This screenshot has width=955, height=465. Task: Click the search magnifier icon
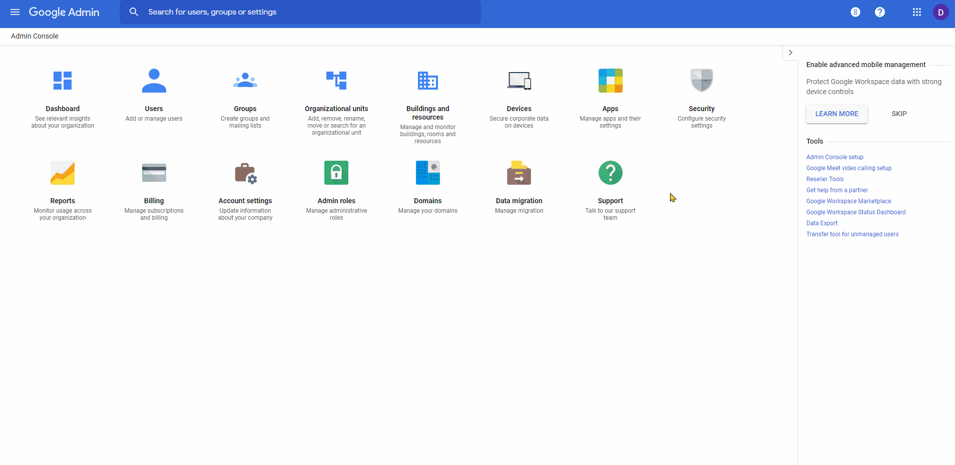(x=134, y=12)
